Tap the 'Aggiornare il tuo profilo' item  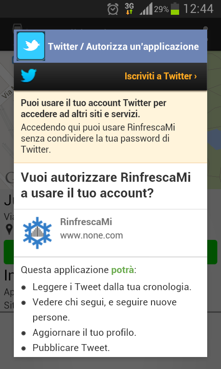tap(85, 333)
